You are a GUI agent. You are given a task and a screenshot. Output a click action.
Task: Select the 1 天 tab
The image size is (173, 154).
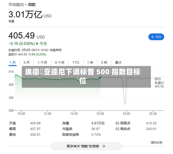pyautogui.click(x=12, y=62)
